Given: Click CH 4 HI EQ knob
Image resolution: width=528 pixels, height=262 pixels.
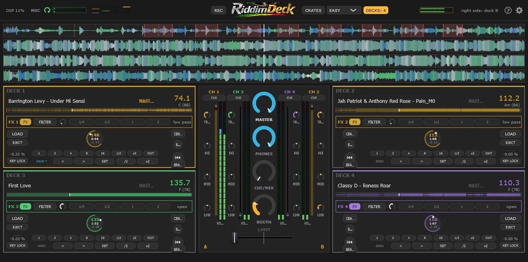Looking at the screenshot, I should click(x=296, y=146).
